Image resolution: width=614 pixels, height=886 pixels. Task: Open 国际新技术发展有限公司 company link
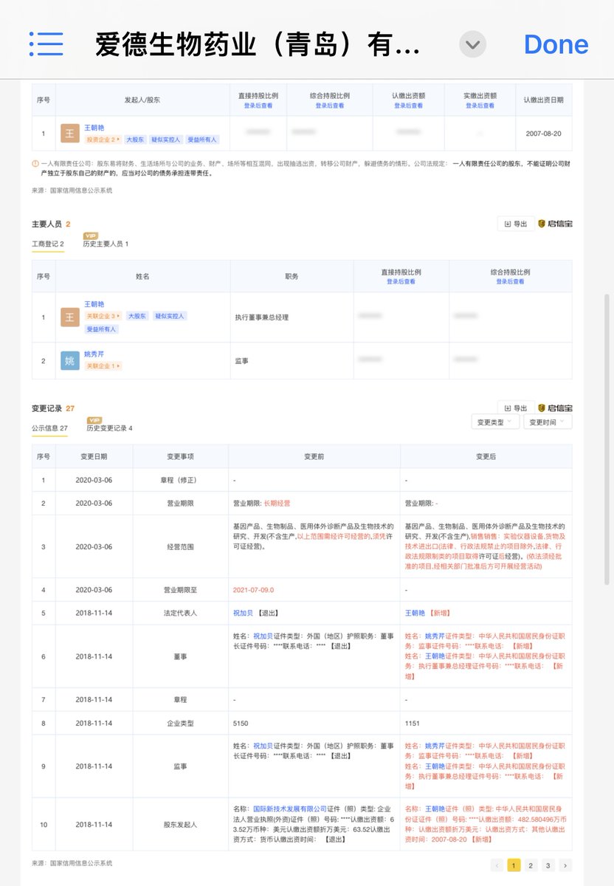click(289, 808)
